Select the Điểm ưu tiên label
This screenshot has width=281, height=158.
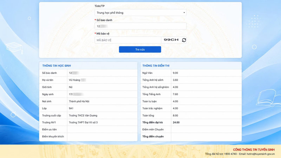49,129
